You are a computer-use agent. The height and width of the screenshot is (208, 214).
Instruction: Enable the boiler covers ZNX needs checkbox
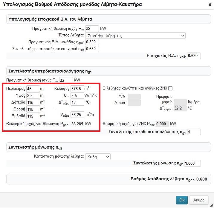point(171,88)
